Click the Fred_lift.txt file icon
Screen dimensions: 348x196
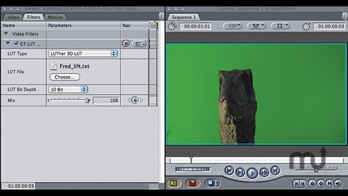pyautogui.click(x=54, y=66)
